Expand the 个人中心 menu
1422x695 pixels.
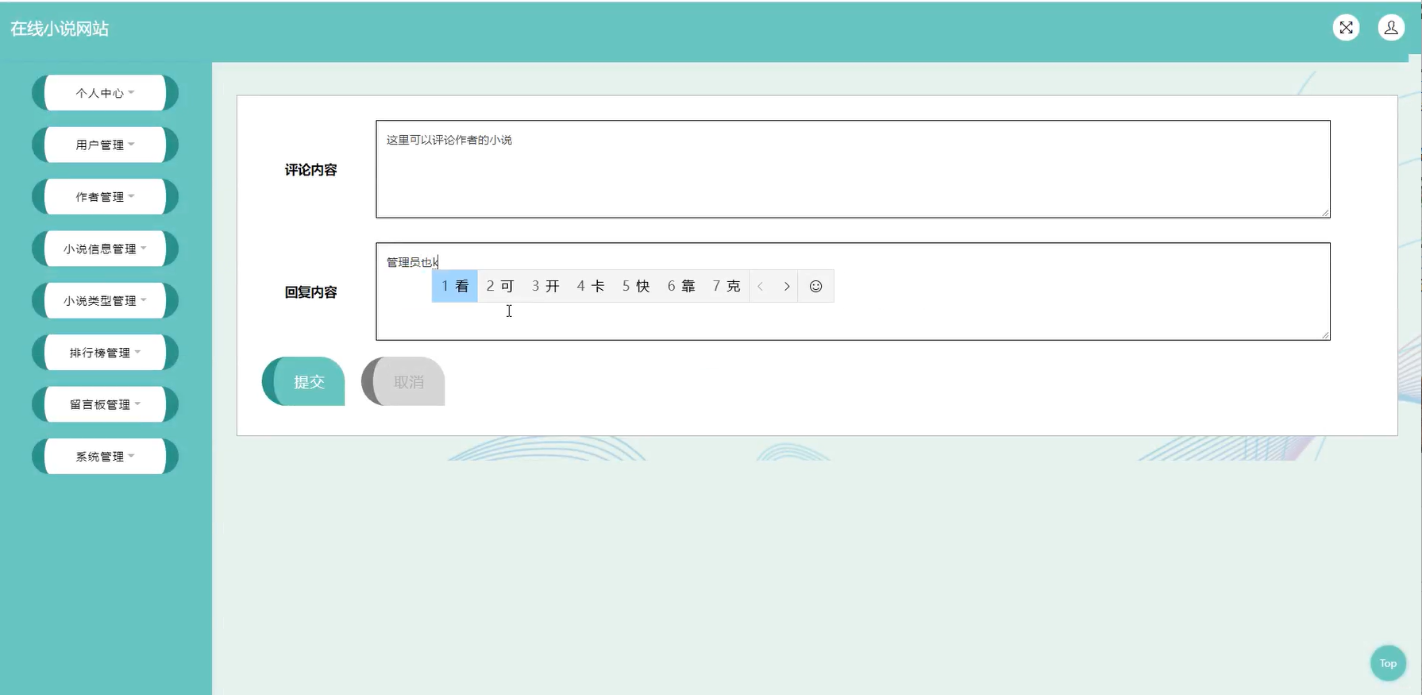(105, 93)
